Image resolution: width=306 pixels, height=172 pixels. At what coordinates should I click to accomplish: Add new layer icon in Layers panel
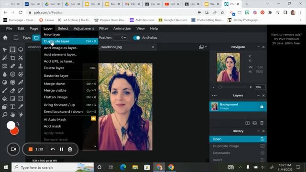pyautogui.click(x=248, y=123)
